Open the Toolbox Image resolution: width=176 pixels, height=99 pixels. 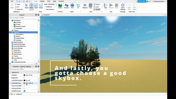tap(67, 6)
